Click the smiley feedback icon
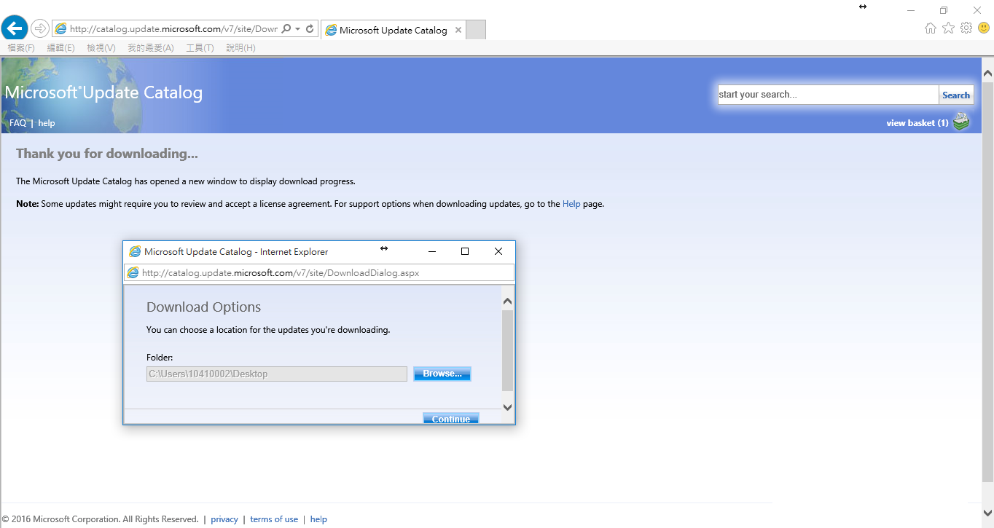 [984, 28]
